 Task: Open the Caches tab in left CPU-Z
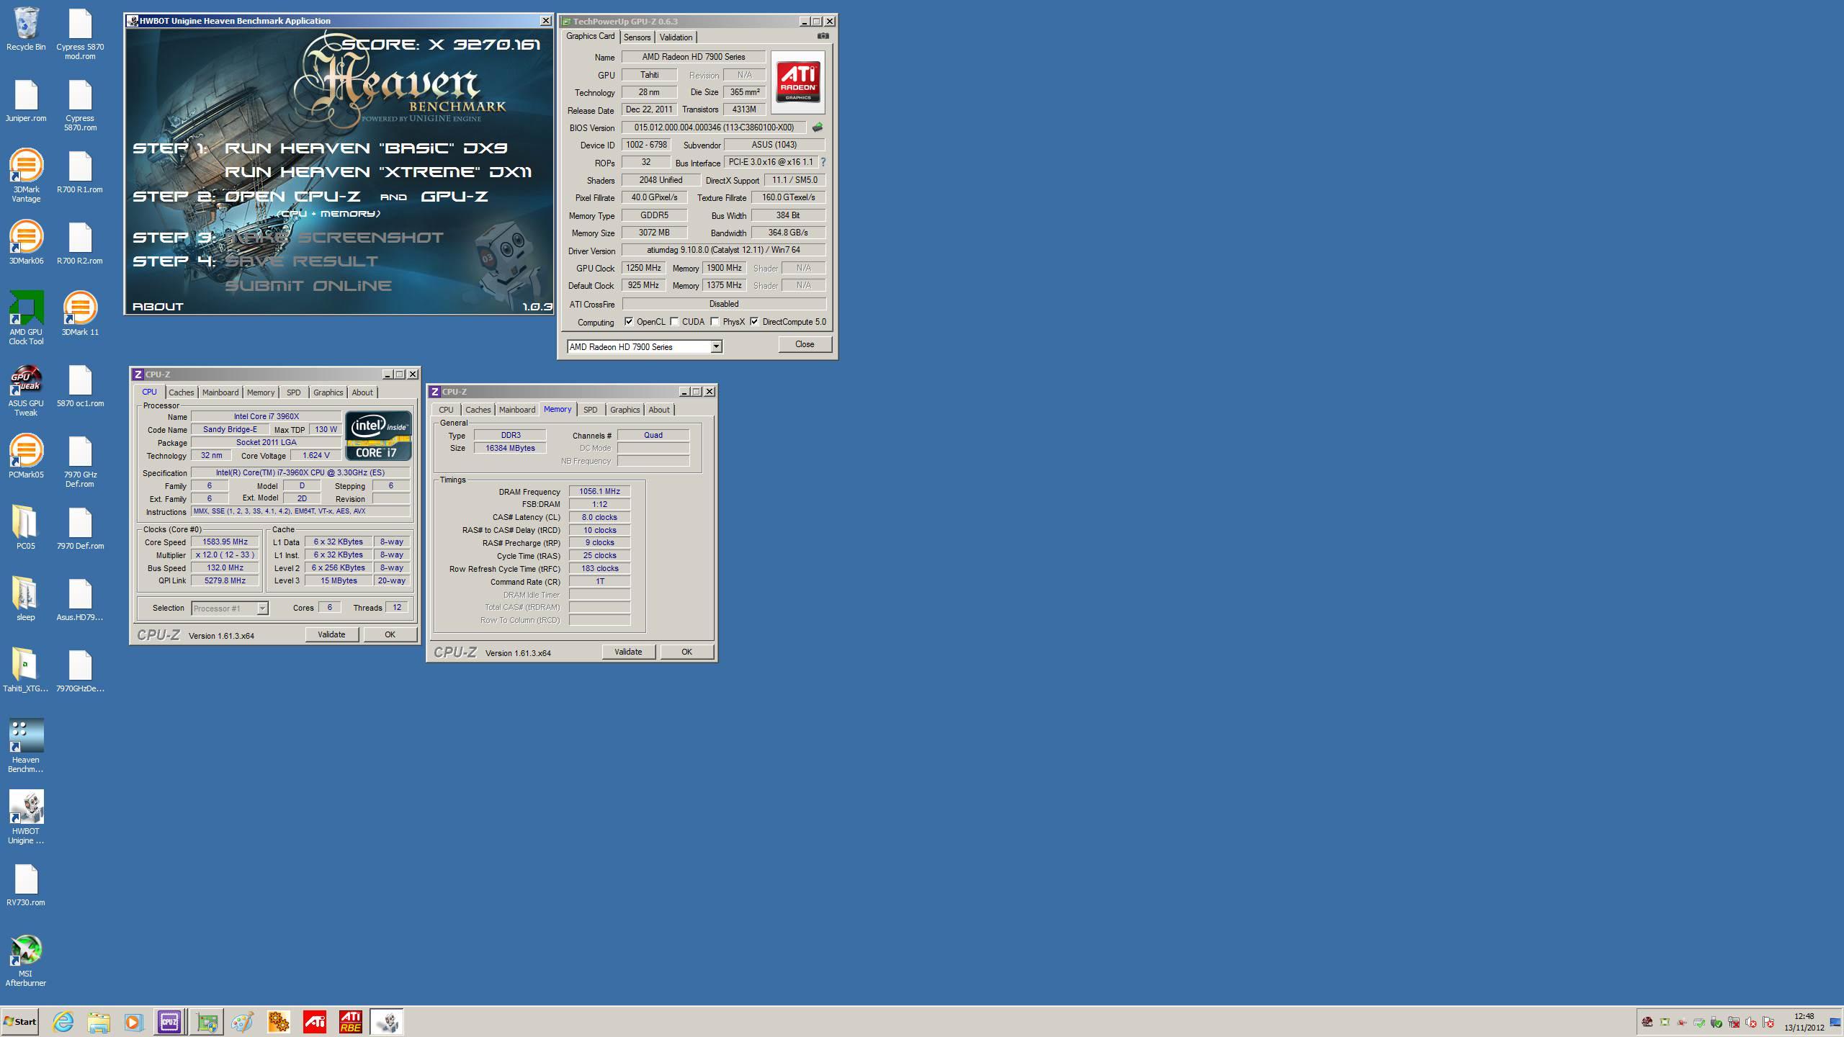[182, 392]
